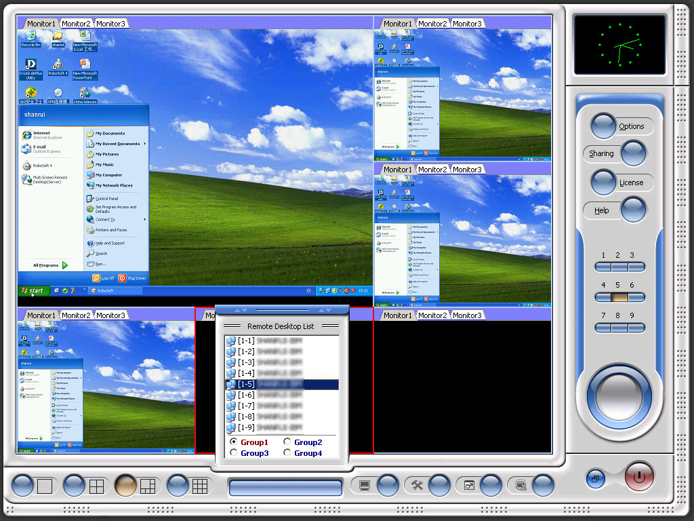Open Control Panel in remote start menu
Image resolution: width=694 pixels, height=521 pixels.
pos(103,199)
